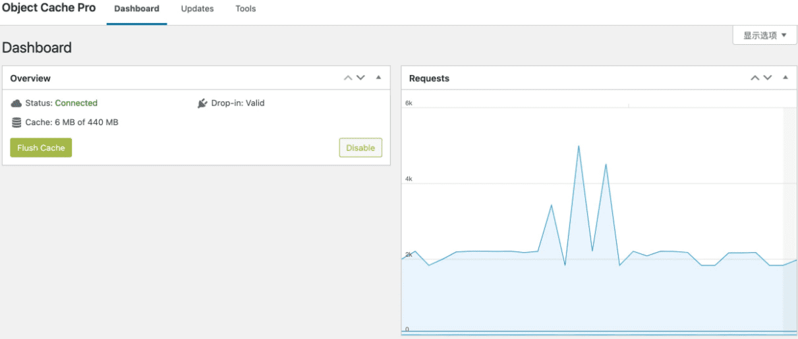Move Requests panel up arrow

(x=755, y=78)
